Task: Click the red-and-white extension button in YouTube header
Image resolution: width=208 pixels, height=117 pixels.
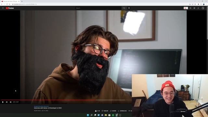Action: pos(186,8)
